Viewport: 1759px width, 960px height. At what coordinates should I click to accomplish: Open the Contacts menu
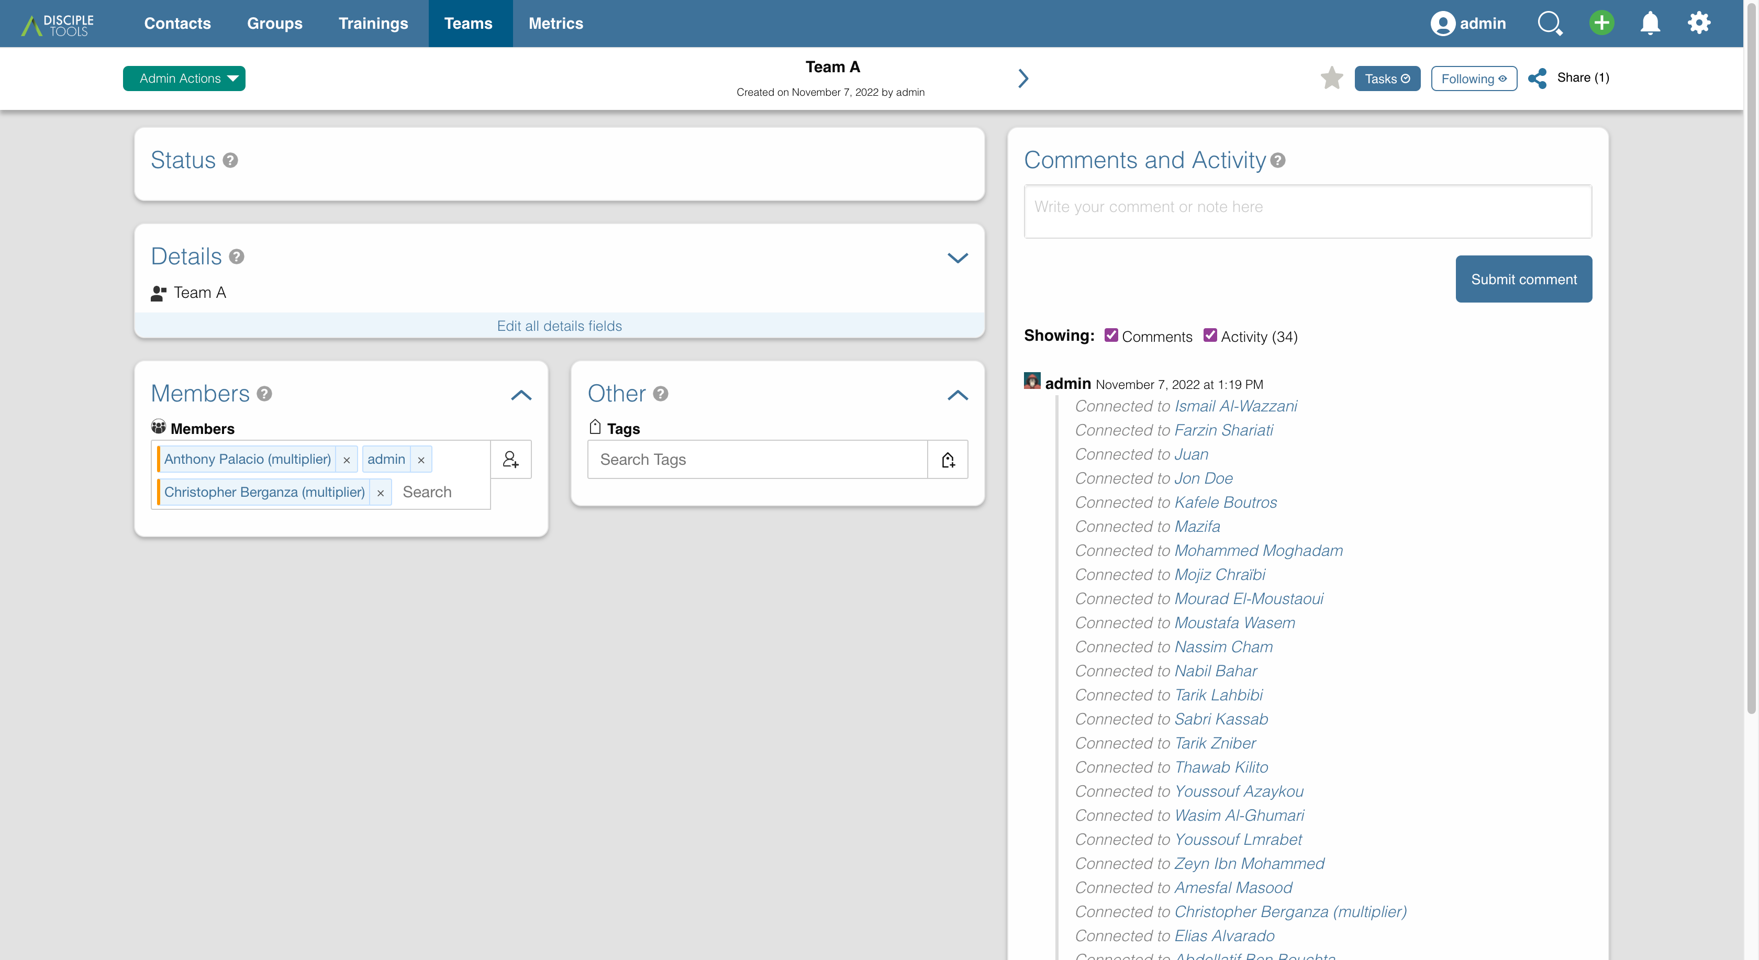pyautogui.click(x=177, y=23)
